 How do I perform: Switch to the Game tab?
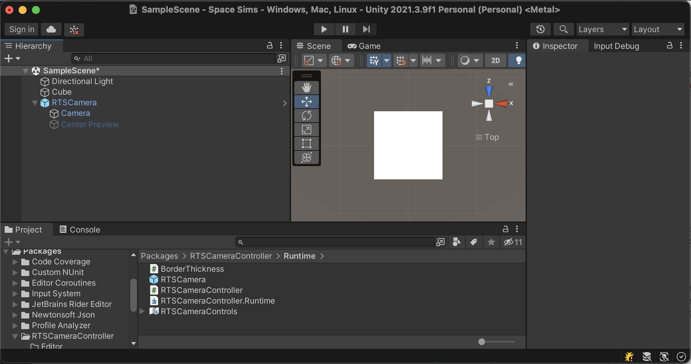[364, 46]
